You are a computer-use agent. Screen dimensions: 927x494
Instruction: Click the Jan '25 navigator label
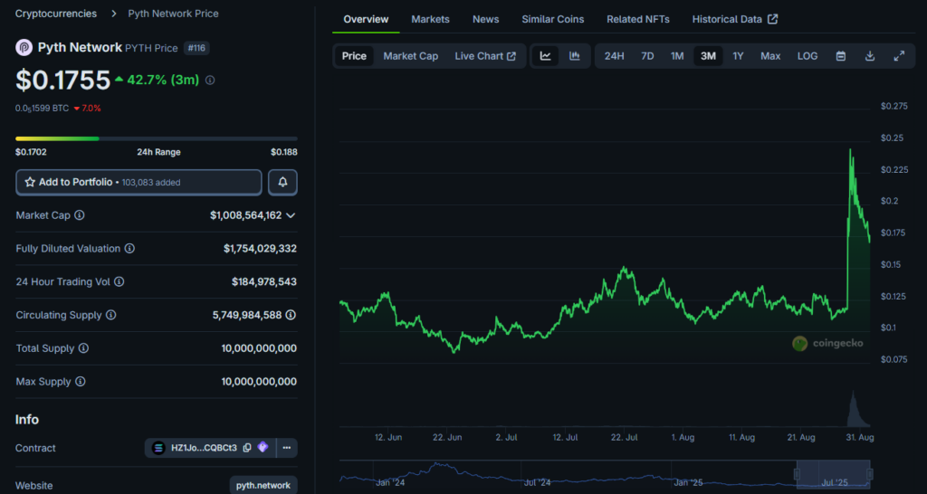pyautogui.click(x=688, y=483)
